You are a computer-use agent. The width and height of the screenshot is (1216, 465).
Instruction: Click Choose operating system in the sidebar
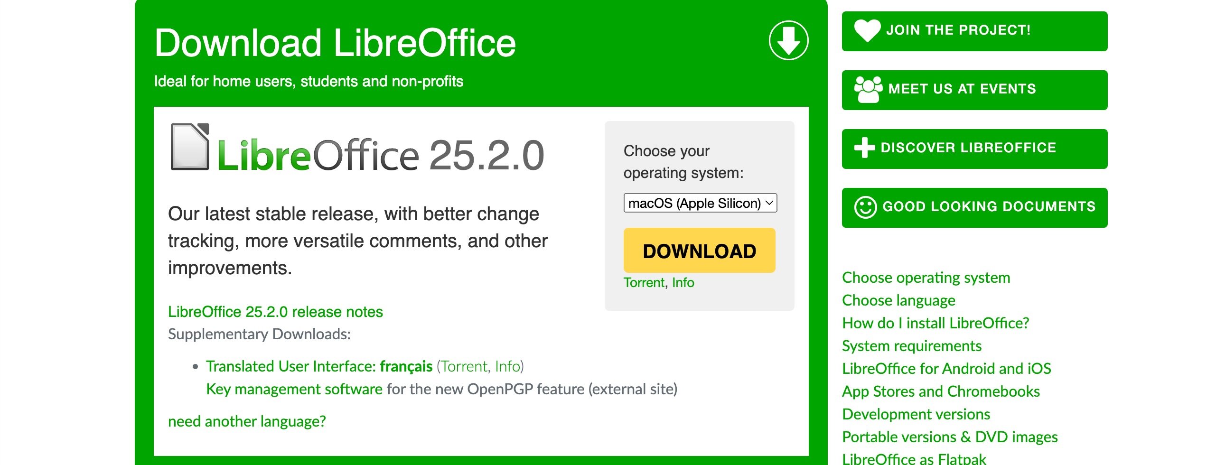(926, 278)
